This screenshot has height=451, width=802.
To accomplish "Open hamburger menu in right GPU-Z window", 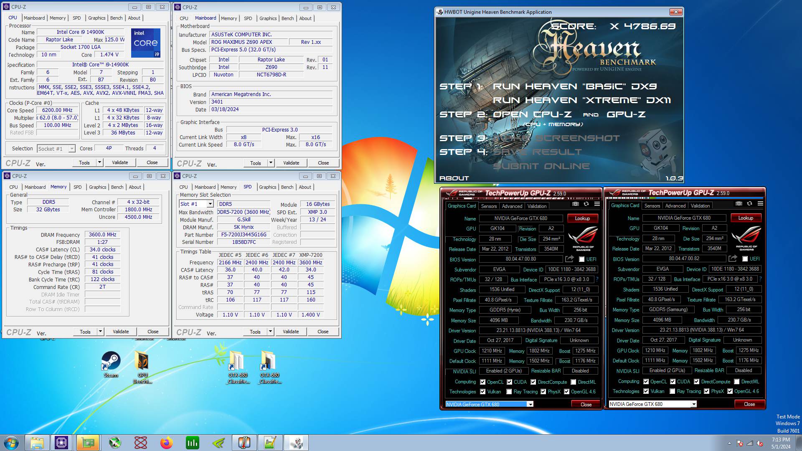I will click(760, 204).
